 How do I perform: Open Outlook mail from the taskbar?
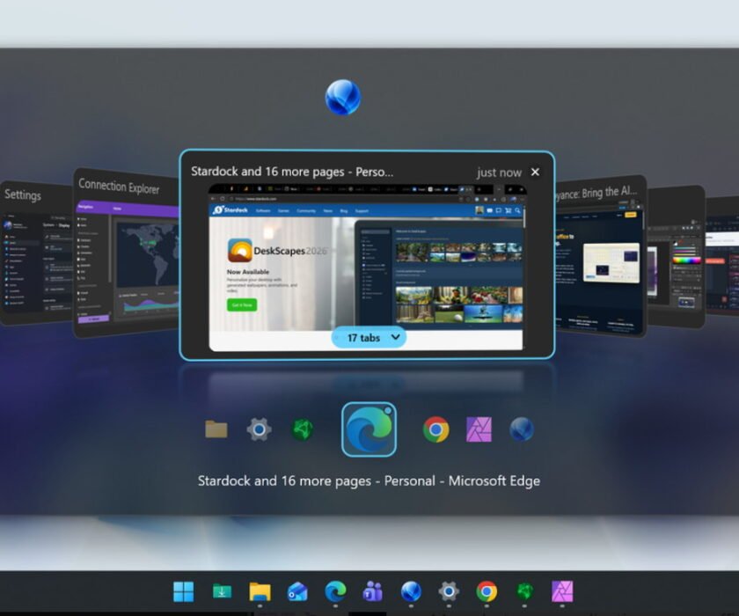pos(297,591)
